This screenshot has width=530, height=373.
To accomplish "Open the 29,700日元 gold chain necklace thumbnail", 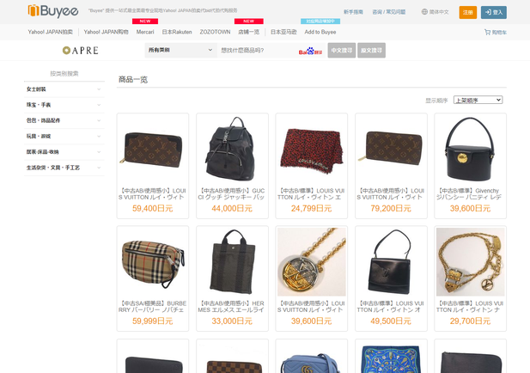I will coord(471,262).
